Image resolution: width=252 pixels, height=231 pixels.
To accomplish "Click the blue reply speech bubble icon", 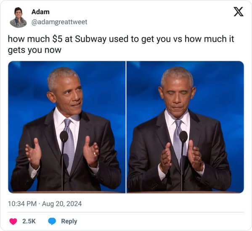I will (x=52, y=221).
